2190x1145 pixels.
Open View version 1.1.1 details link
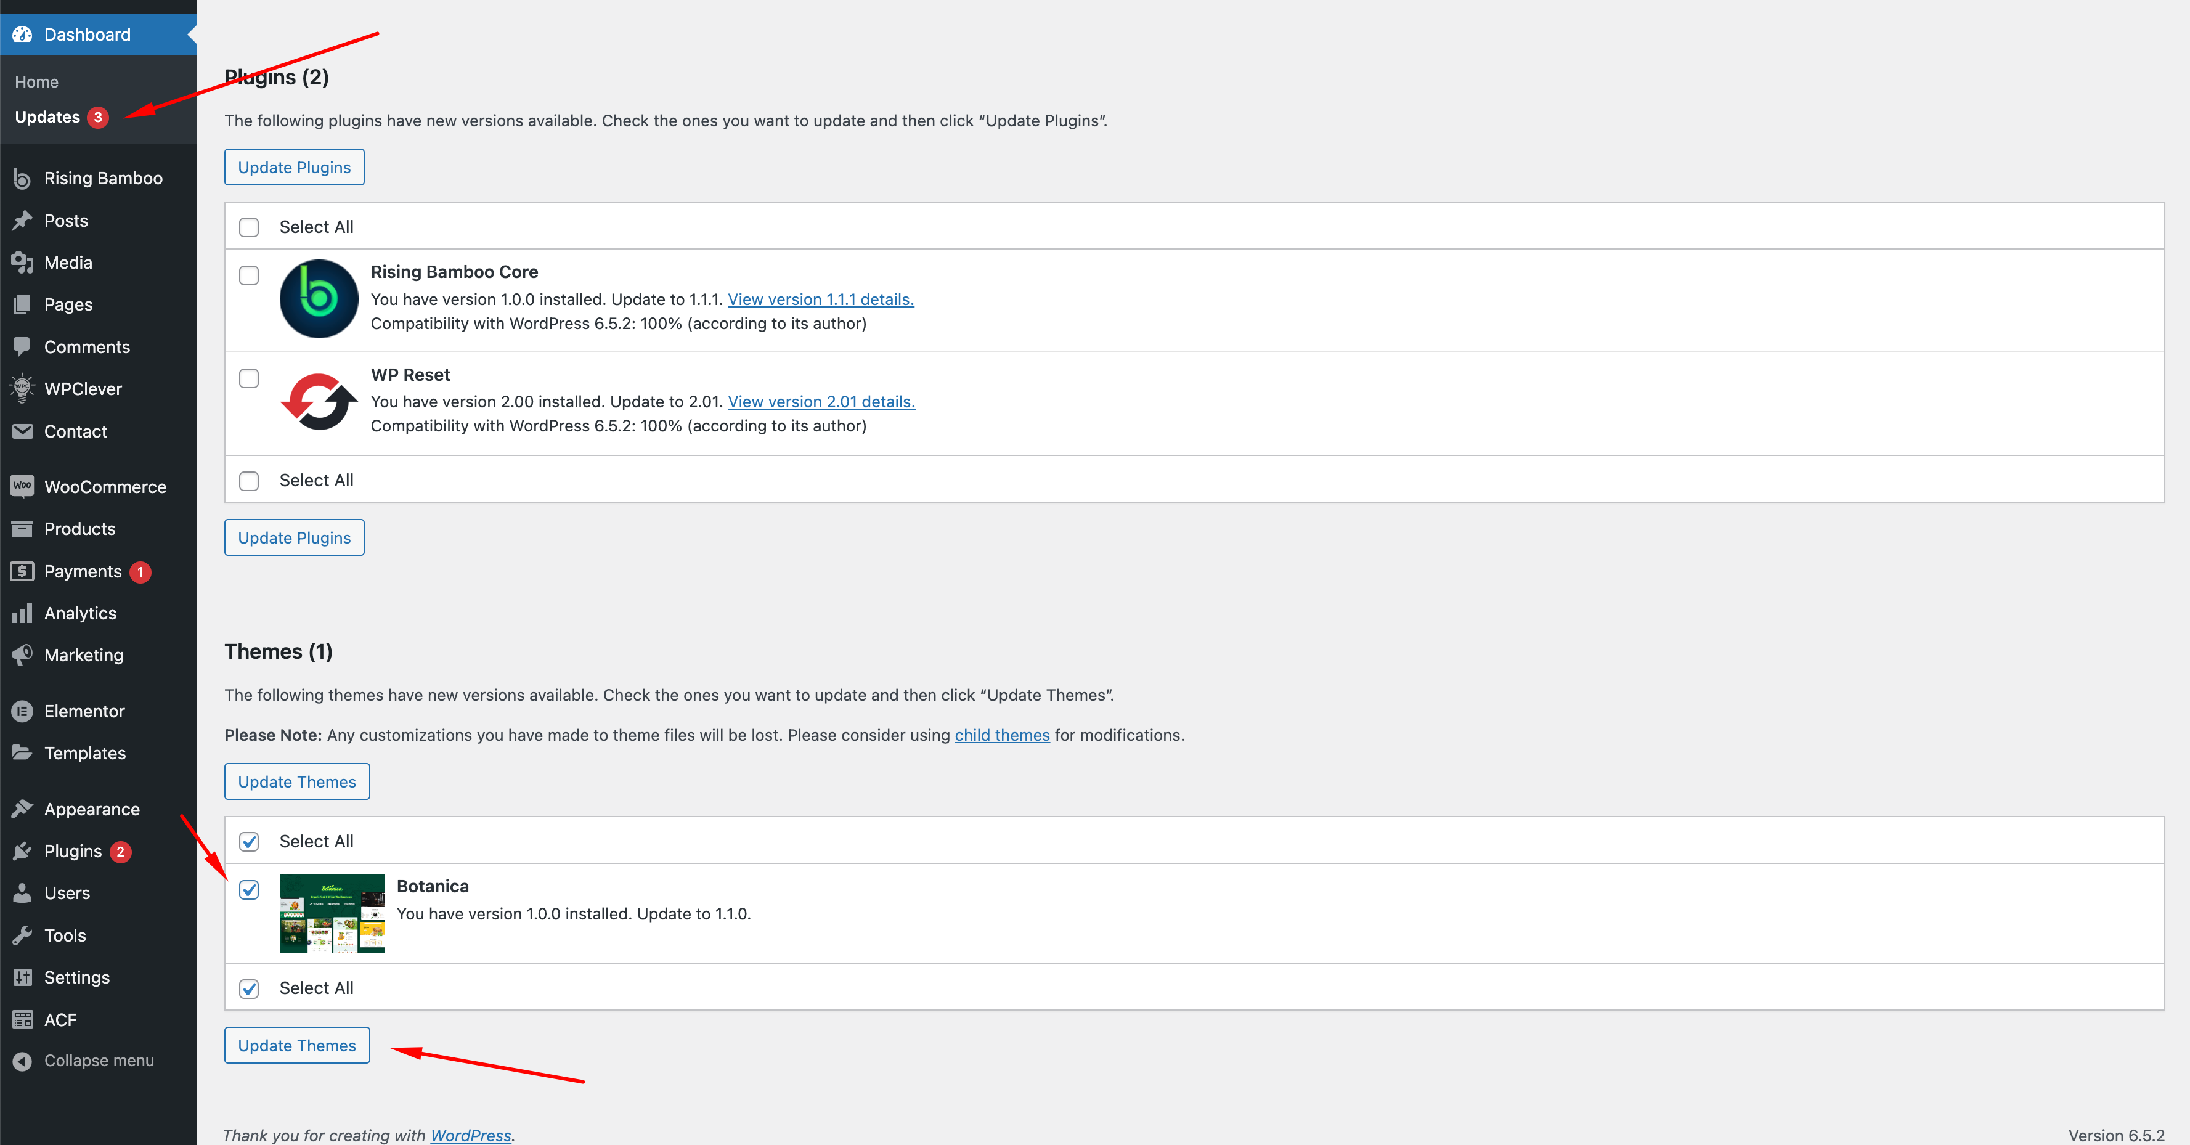(x=820, y=299)
